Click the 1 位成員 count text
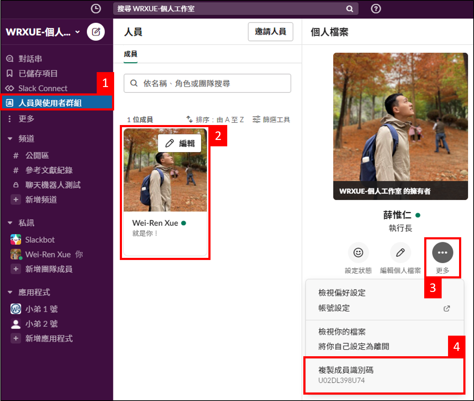Image resolution: width=474 pixels, height=401 pixels. (x=140, y=120)
